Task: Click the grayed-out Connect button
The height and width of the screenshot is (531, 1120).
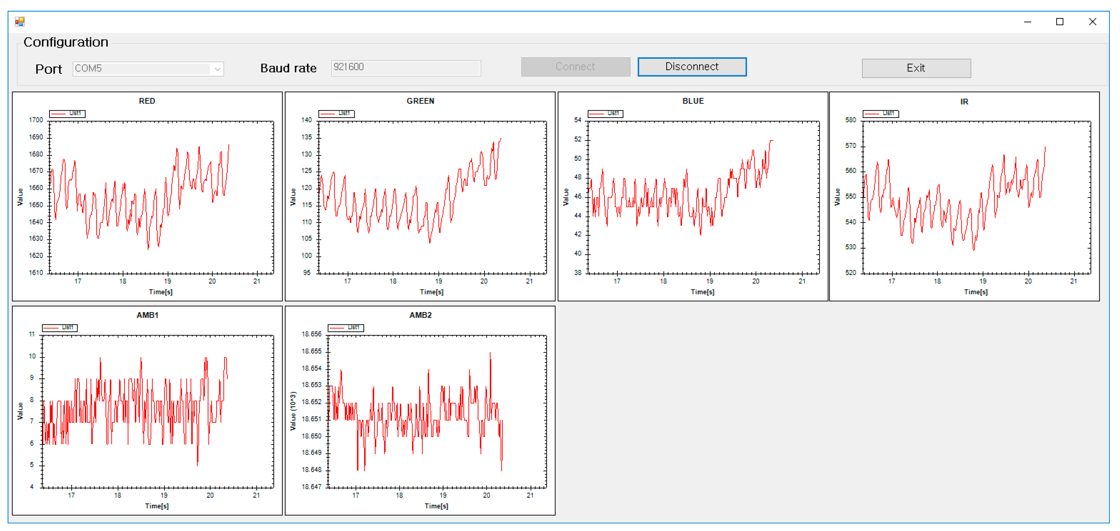Action: 575,67
